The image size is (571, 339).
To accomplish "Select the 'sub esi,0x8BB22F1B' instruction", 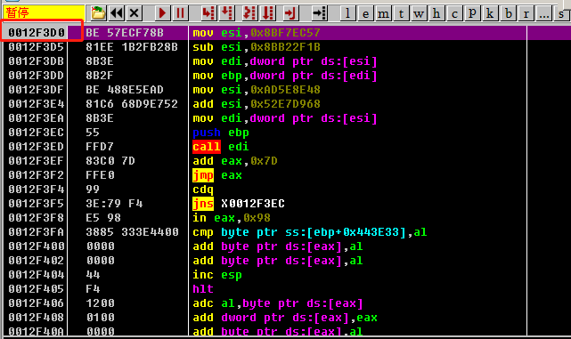I will 257,47.
